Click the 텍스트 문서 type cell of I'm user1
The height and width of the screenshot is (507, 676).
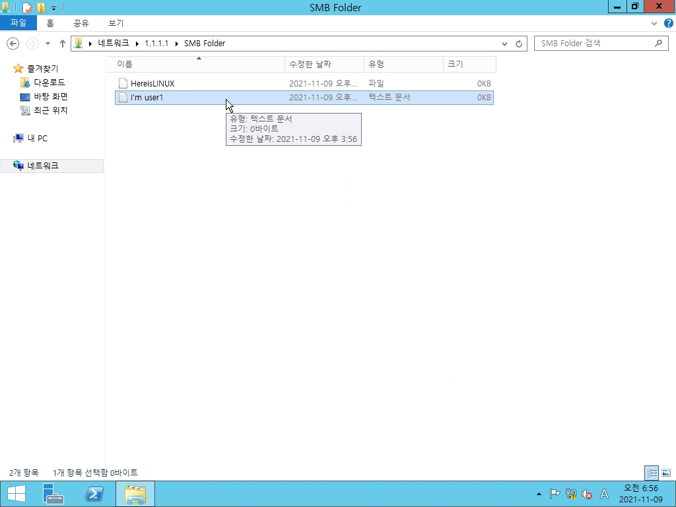389,98
